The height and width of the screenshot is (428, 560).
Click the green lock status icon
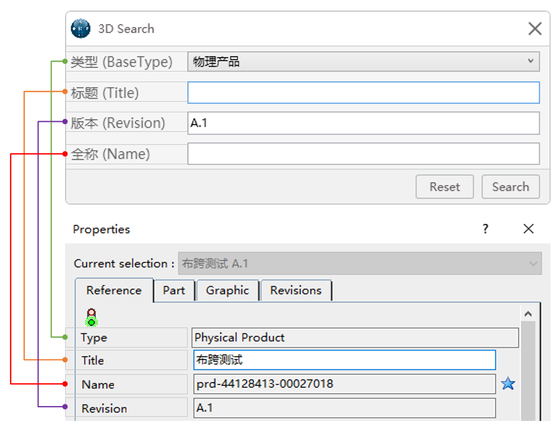tap(92, 316)
